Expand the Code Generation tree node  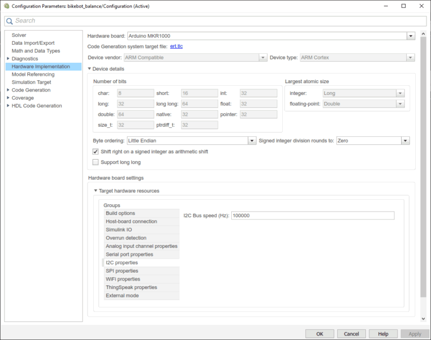8,90
